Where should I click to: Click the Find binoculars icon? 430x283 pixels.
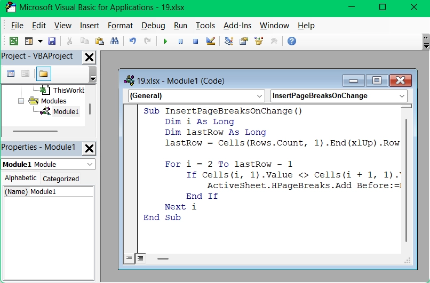[114, 41]
